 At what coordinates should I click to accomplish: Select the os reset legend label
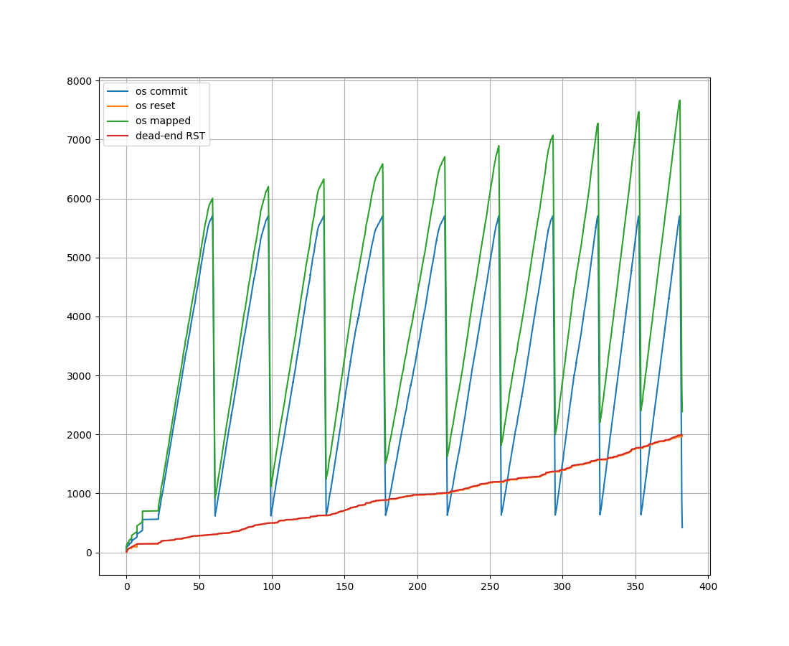coord(156,106)
